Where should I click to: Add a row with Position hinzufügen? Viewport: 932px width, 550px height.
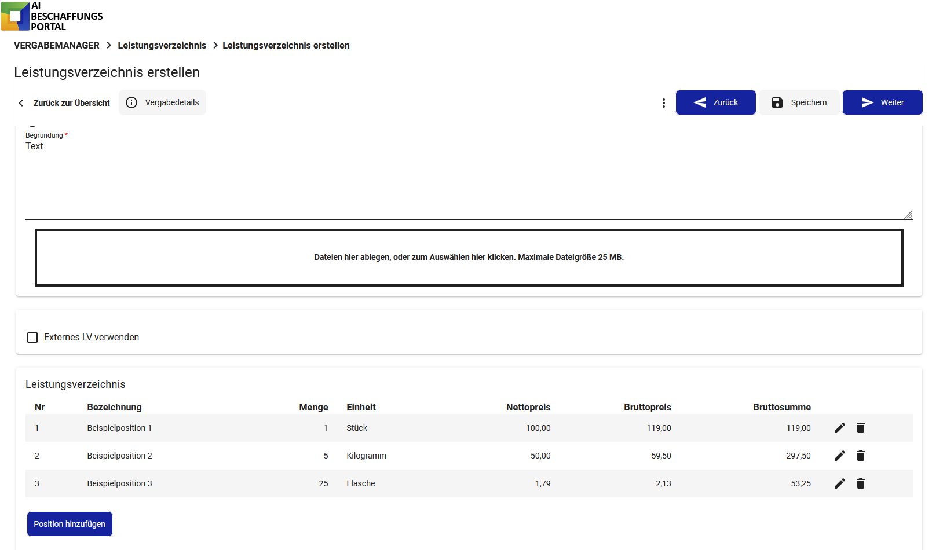70,524
